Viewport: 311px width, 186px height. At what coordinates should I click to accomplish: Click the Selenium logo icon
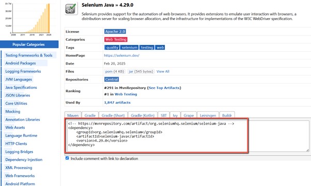tap(71, 8)
